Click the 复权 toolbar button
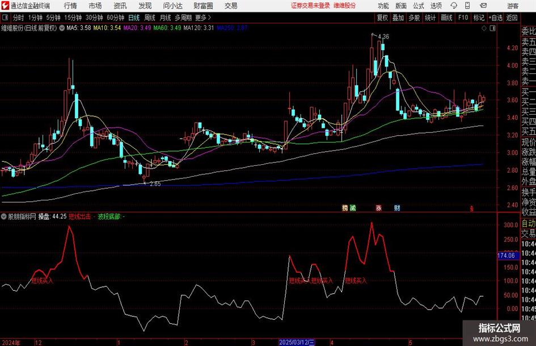Viewport: 536px width, 346px height. coord(382,18)
